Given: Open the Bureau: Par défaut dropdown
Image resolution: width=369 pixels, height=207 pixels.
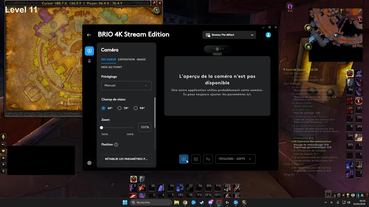Looking at the screenshot, I should tap(229, 35).
